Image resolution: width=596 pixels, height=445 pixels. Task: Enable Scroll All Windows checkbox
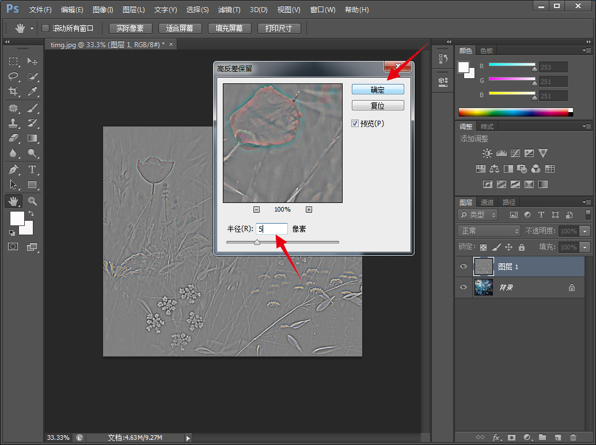point(45,28)
